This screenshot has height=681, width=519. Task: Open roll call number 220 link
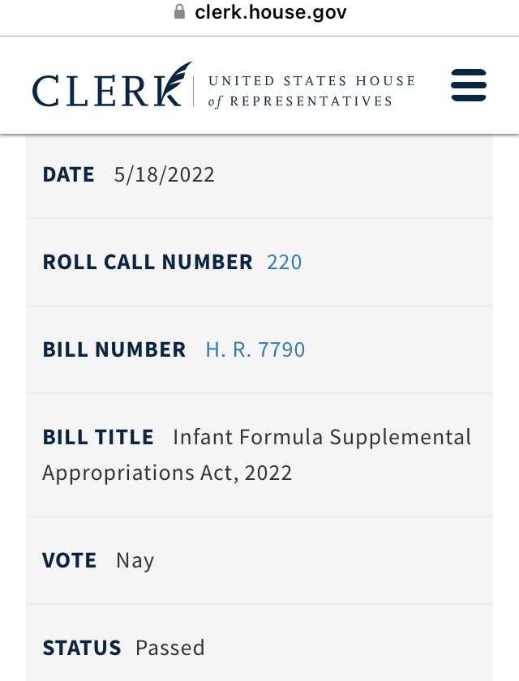(x=284, y=263)
